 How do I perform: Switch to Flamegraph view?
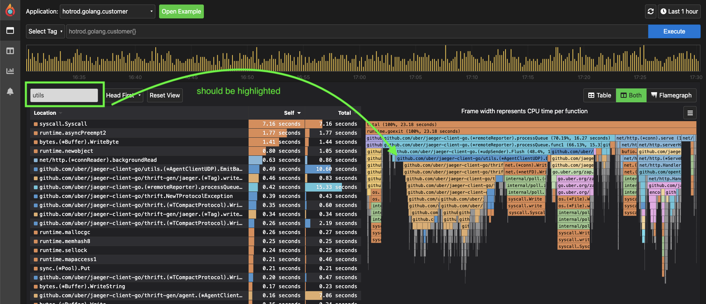coord(671,95)
